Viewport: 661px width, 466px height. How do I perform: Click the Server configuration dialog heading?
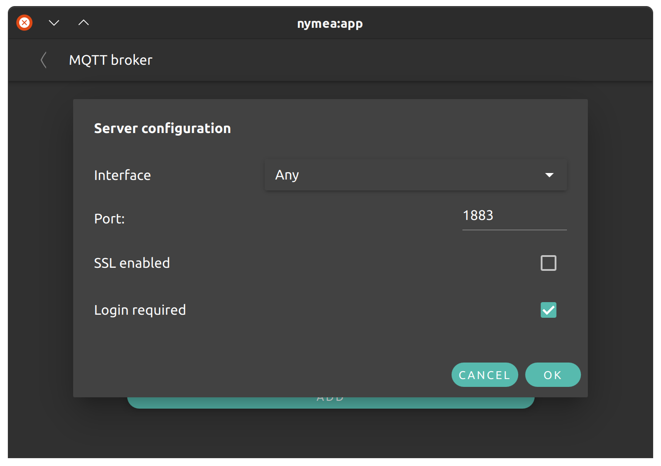(x=162, y=128)
